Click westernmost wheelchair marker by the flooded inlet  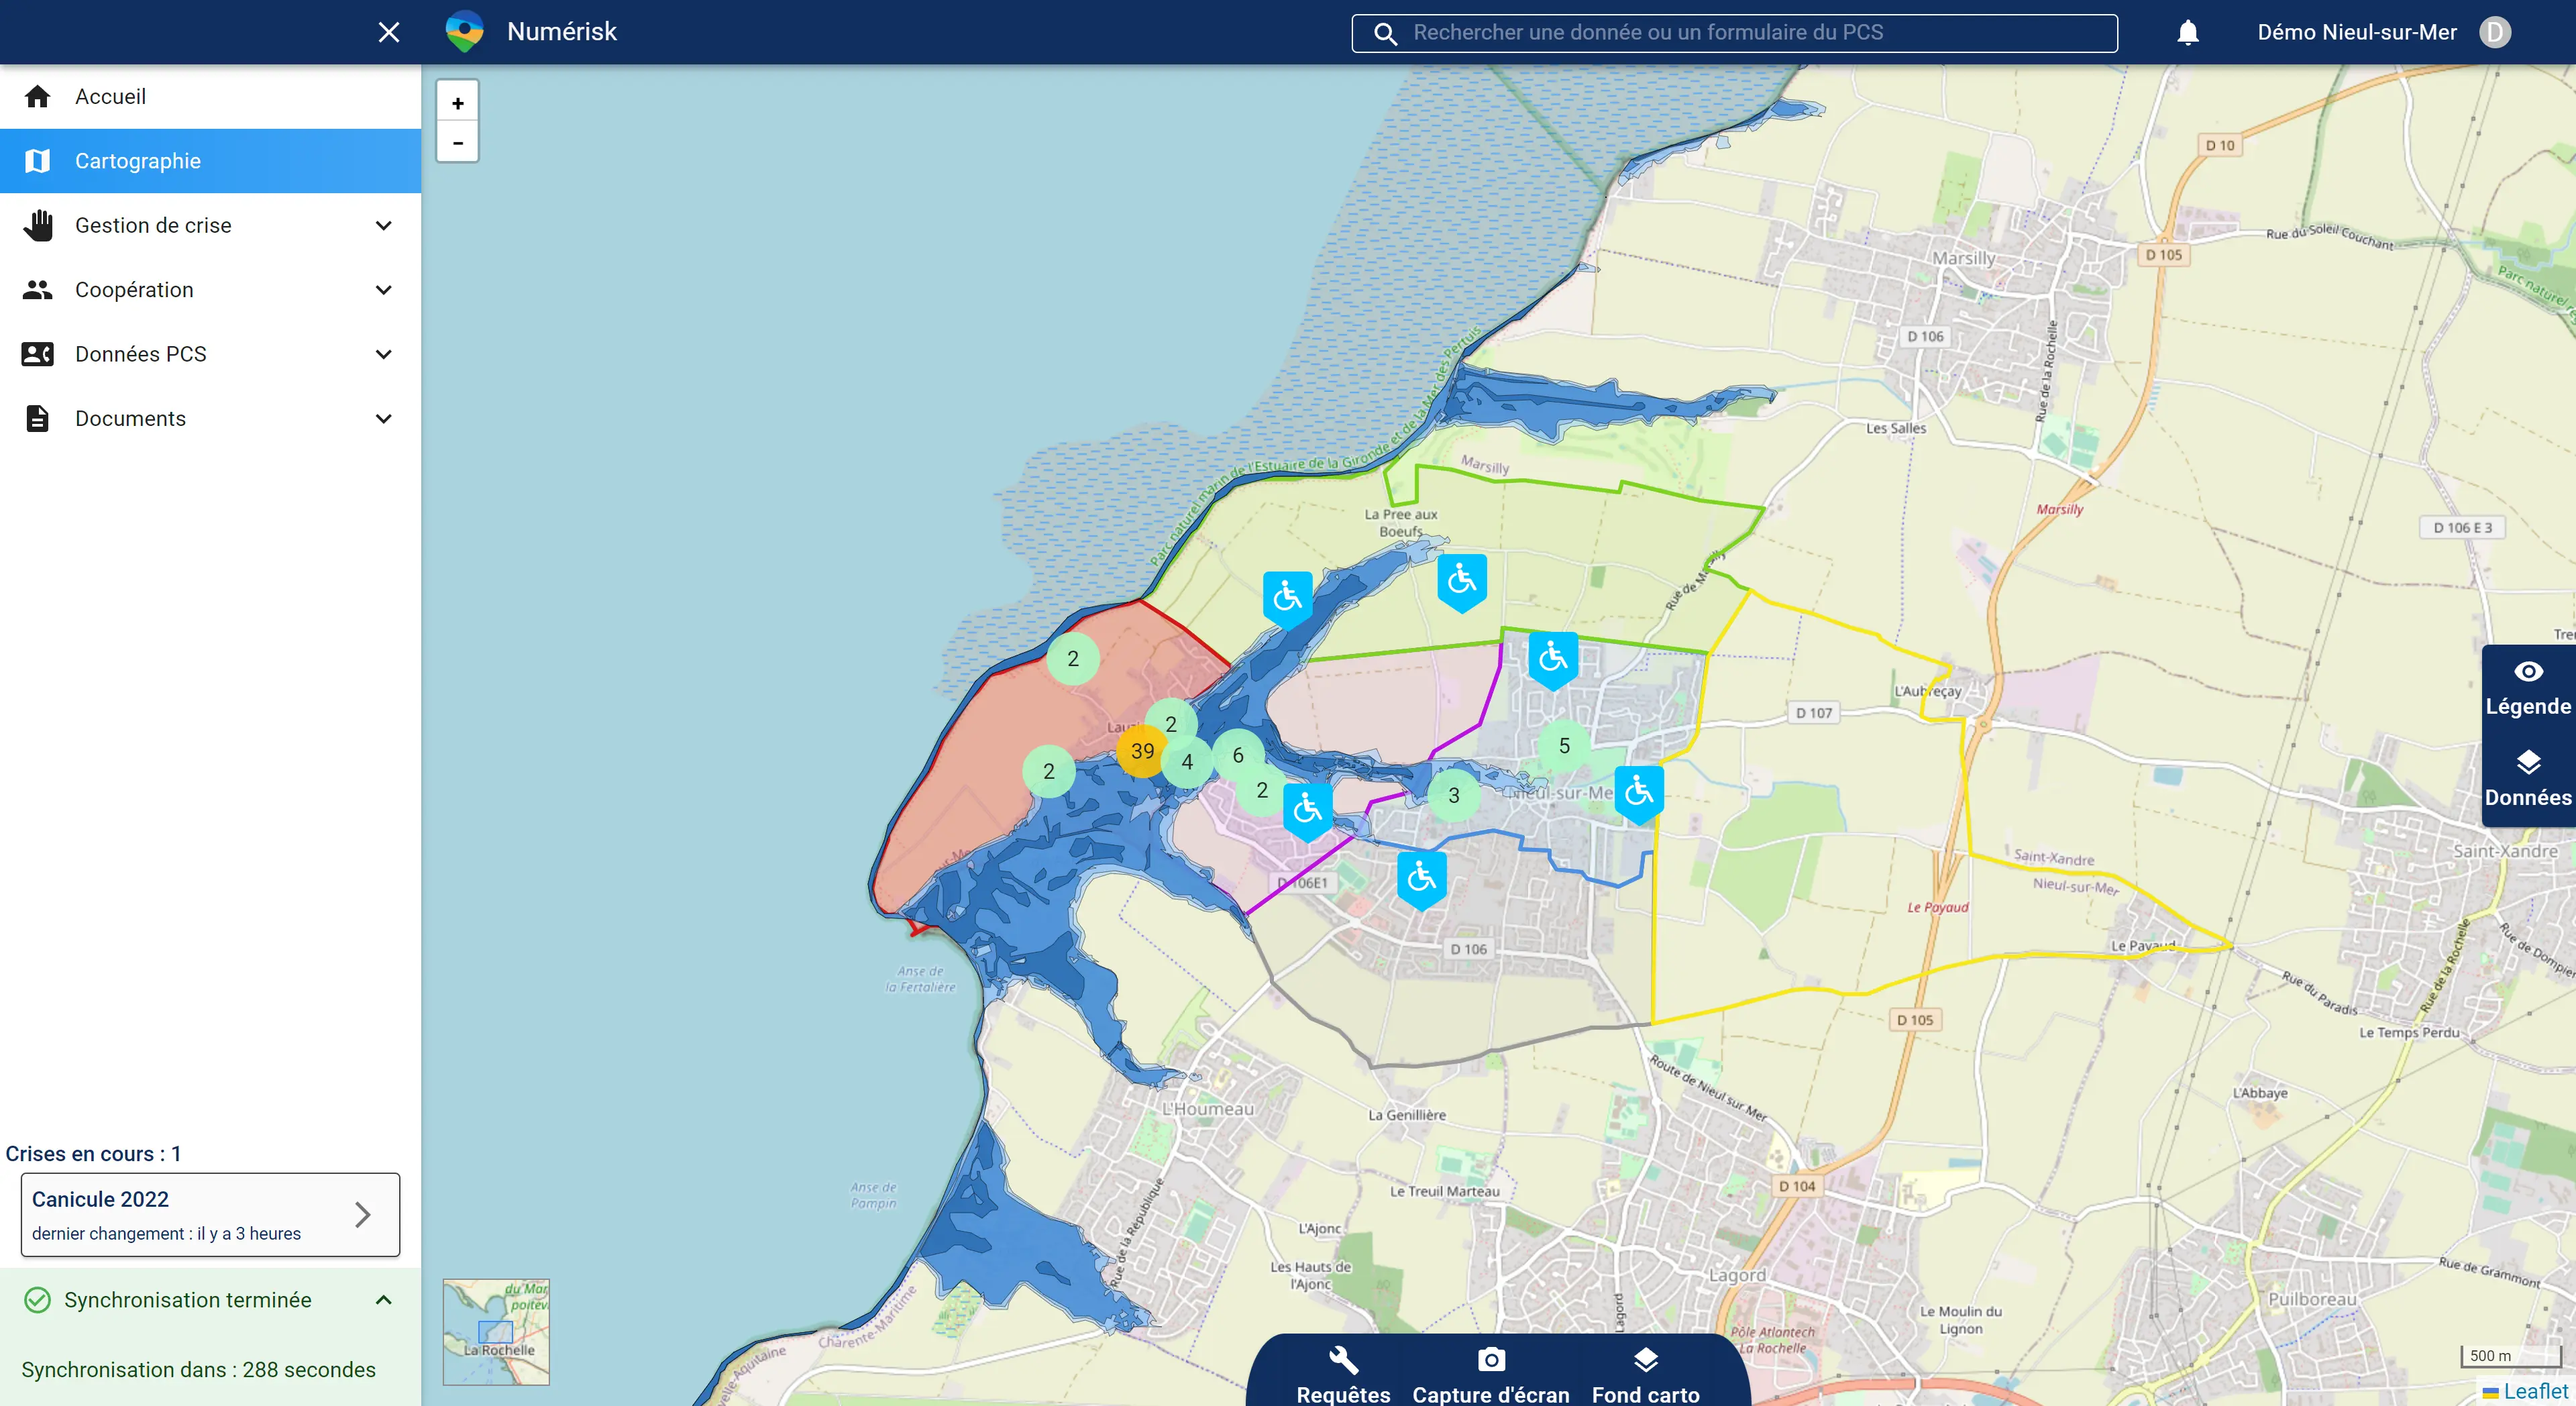1288,599
